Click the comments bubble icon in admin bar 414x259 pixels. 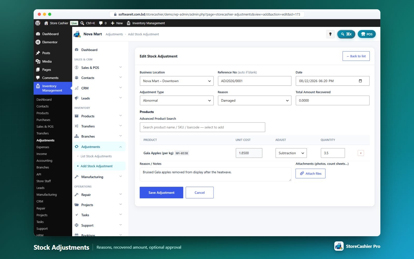101,23
